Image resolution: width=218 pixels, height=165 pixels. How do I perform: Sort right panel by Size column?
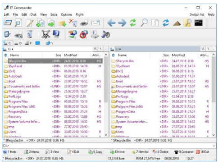(160, 55)
